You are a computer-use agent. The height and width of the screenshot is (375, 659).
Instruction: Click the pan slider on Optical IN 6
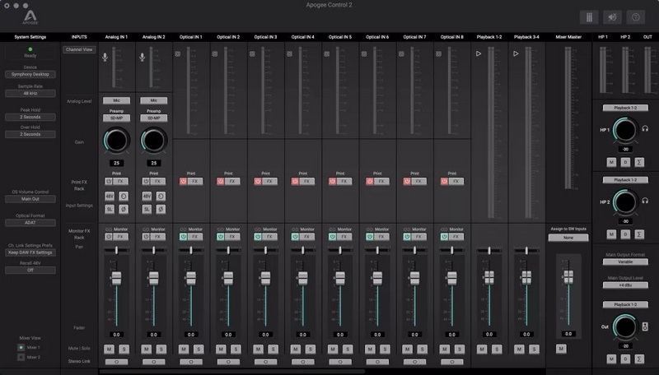(x=377, y=250)
